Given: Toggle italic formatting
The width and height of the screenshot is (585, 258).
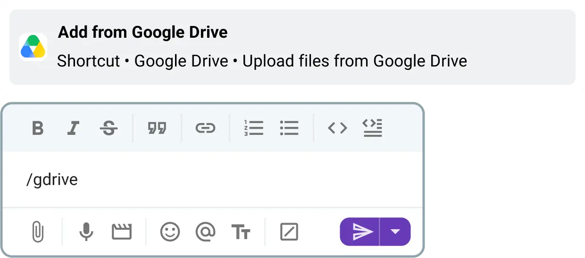Looking at the screenshot, I should click(73, 128).
